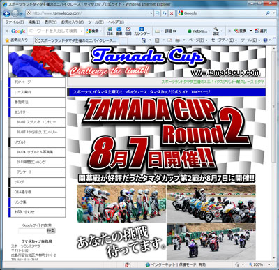
Task: Click the 08/07 120分耐久 エントリー link
Action: (38, 132)
